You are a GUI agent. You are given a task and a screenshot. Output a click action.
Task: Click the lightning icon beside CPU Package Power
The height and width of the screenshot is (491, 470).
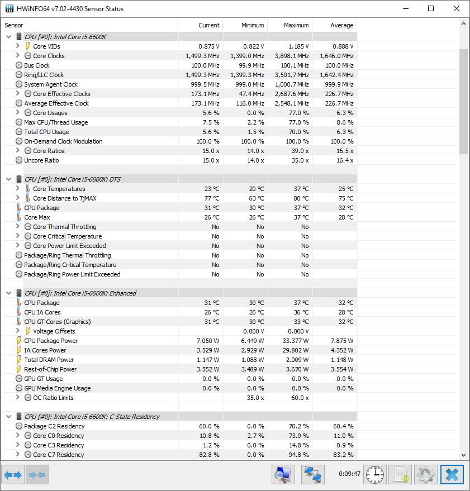pyautogui.click(x=19, y=341)
